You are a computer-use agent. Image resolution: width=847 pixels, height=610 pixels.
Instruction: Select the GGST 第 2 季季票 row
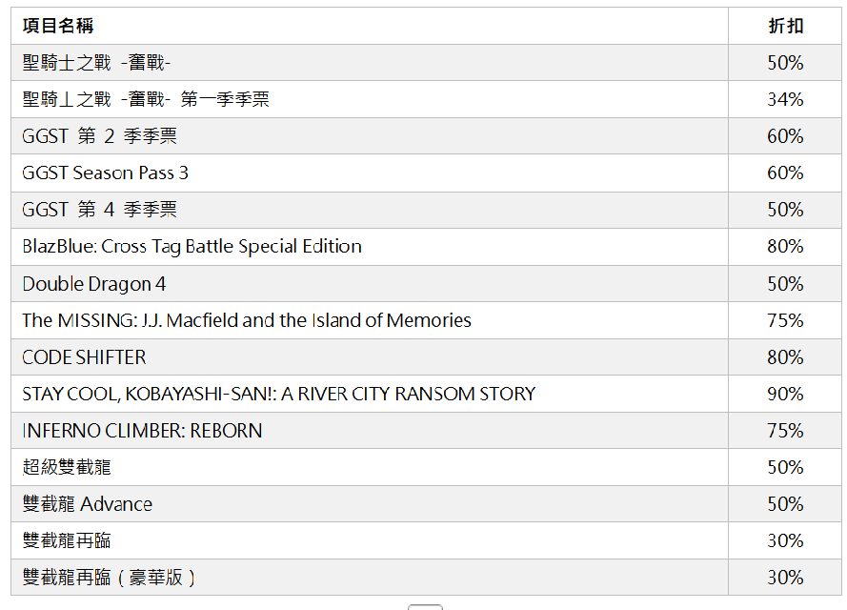tap(99, 136)
